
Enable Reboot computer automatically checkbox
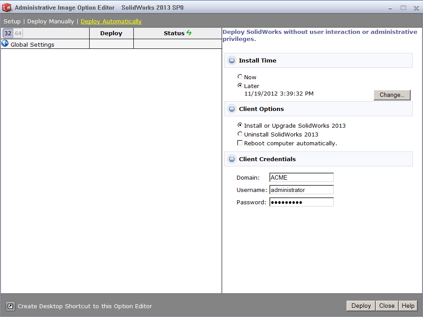click(x=240, y=143)
